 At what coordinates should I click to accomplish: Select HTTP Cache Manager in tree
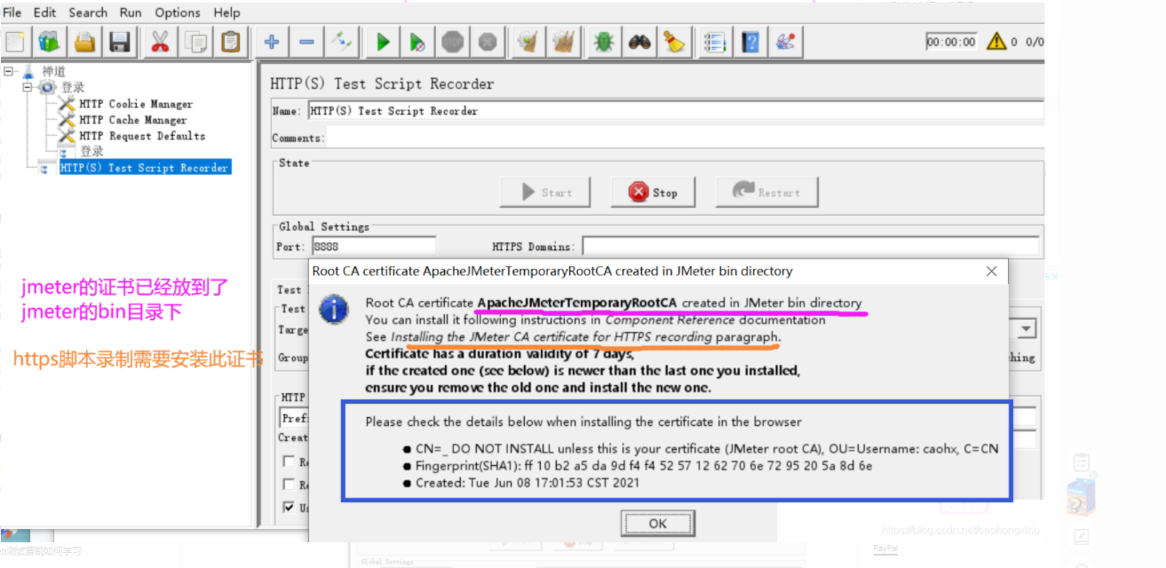pos(132,120)
